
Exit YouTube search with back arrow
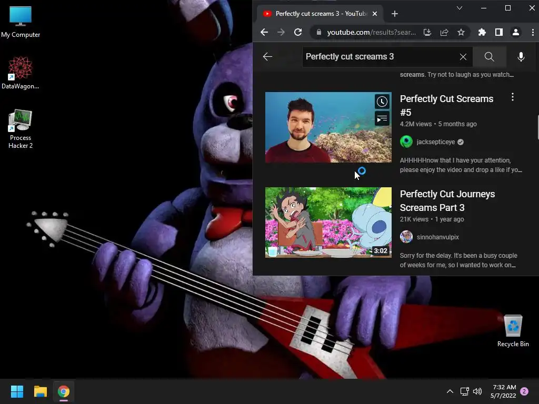coord(267,57)
